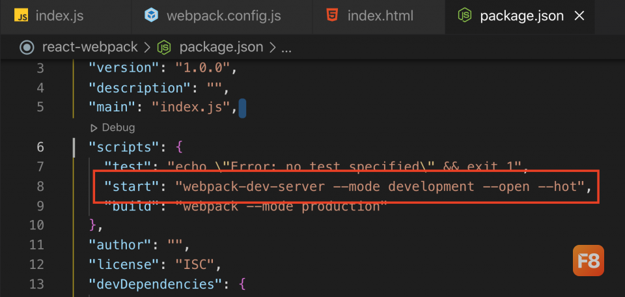The width and height of the screenshot is (625, 297).
Task: Click the Node icon in the breadcrumb
Action: (x=164, y=48)
